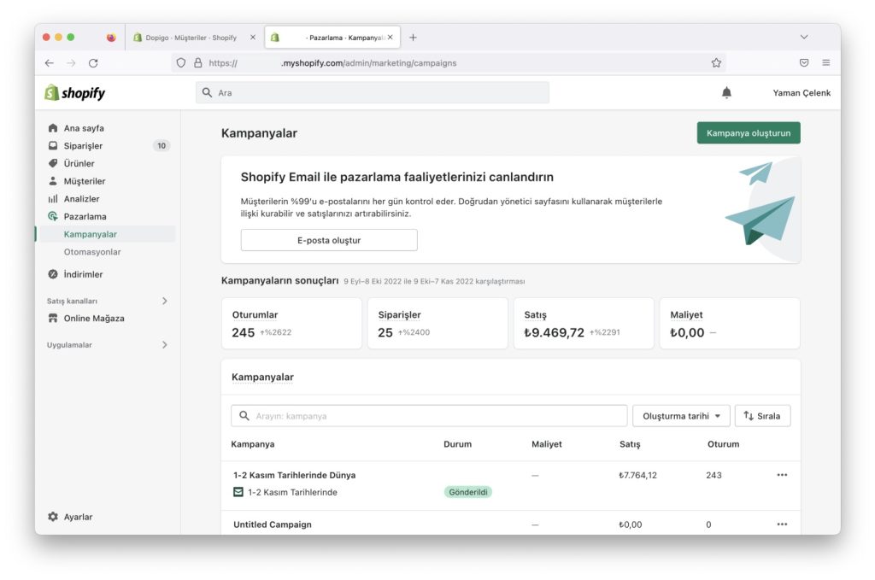This screenshot has height=580, width=875.
Task: Click the padlock site info icon
Action: (x=197, y=63)
